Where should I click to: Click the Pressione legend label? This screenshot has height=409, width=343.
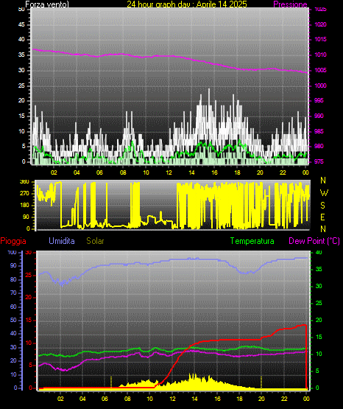pyautogui.click(x=290, y=4)
